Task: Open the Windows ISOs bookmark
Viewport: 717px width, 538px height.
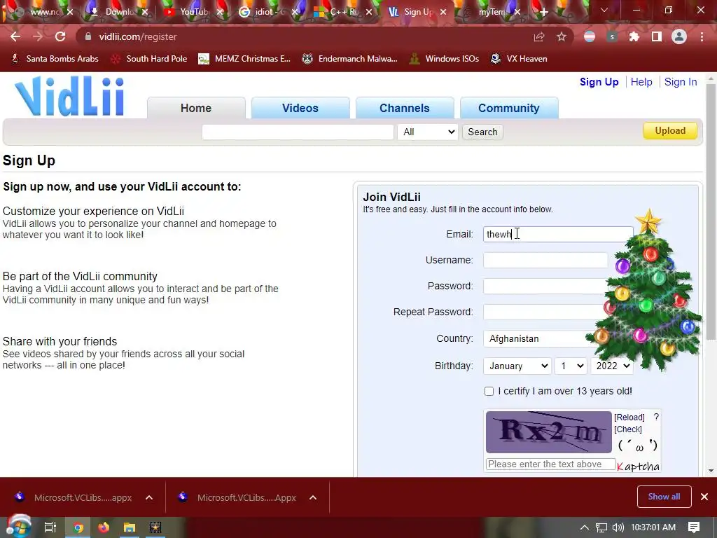Action: coord(444,59)
